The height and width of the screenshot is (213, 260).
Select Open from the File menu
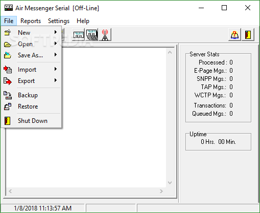pyautogui.click(x=31, y=44)
